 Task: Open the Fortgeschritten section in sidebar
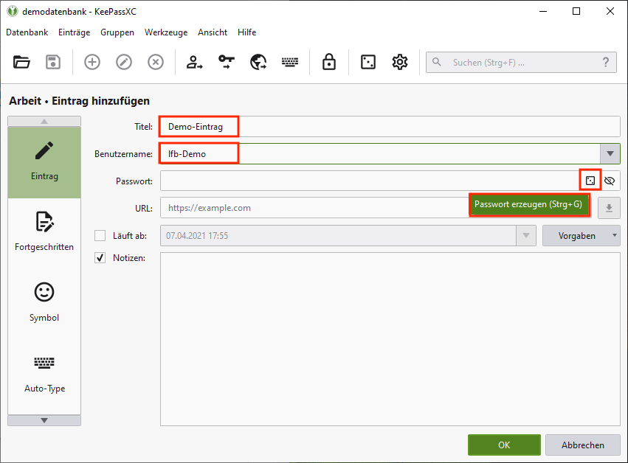coord(44,230)
